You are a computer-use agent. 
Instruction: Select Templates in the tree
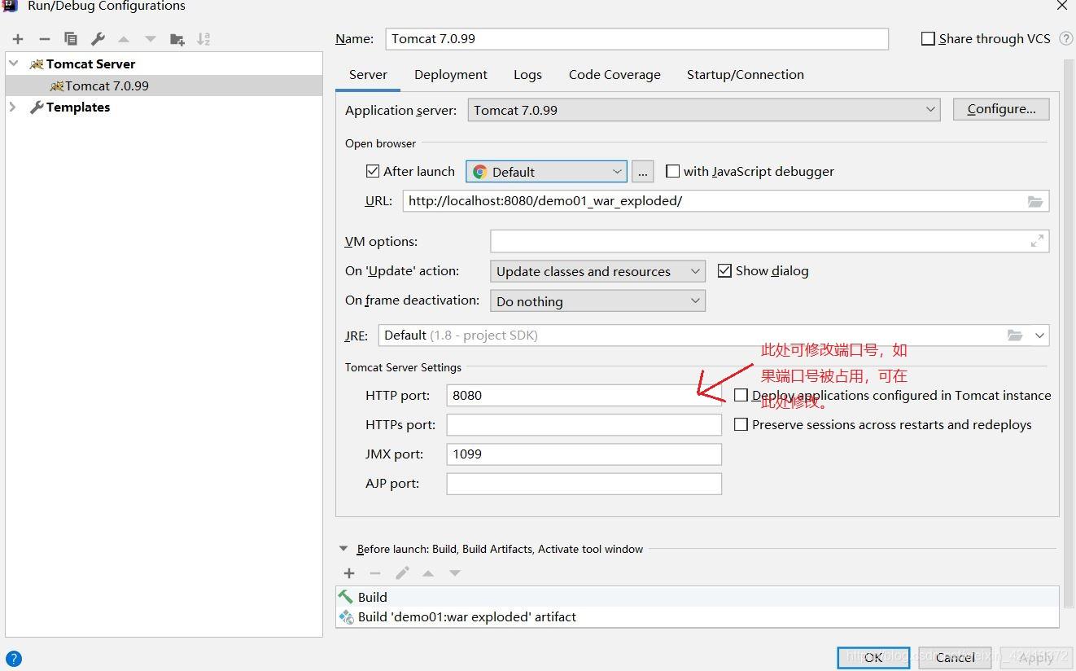point(78,107)
